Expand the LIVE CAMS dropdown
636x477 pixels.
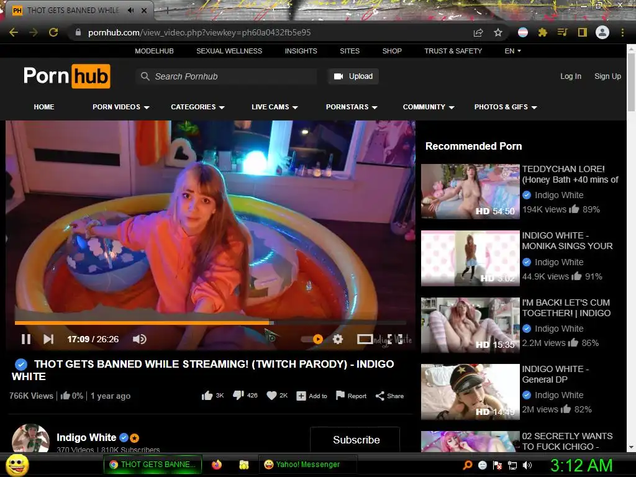coord(275,107)
